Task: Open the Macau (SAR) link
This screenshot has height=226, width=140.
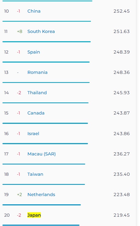Action: pos(42,154)
